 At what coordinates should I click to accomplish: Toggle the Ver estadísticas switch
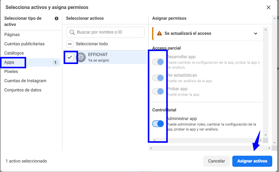pyautogui.click(x=158, y=78)
